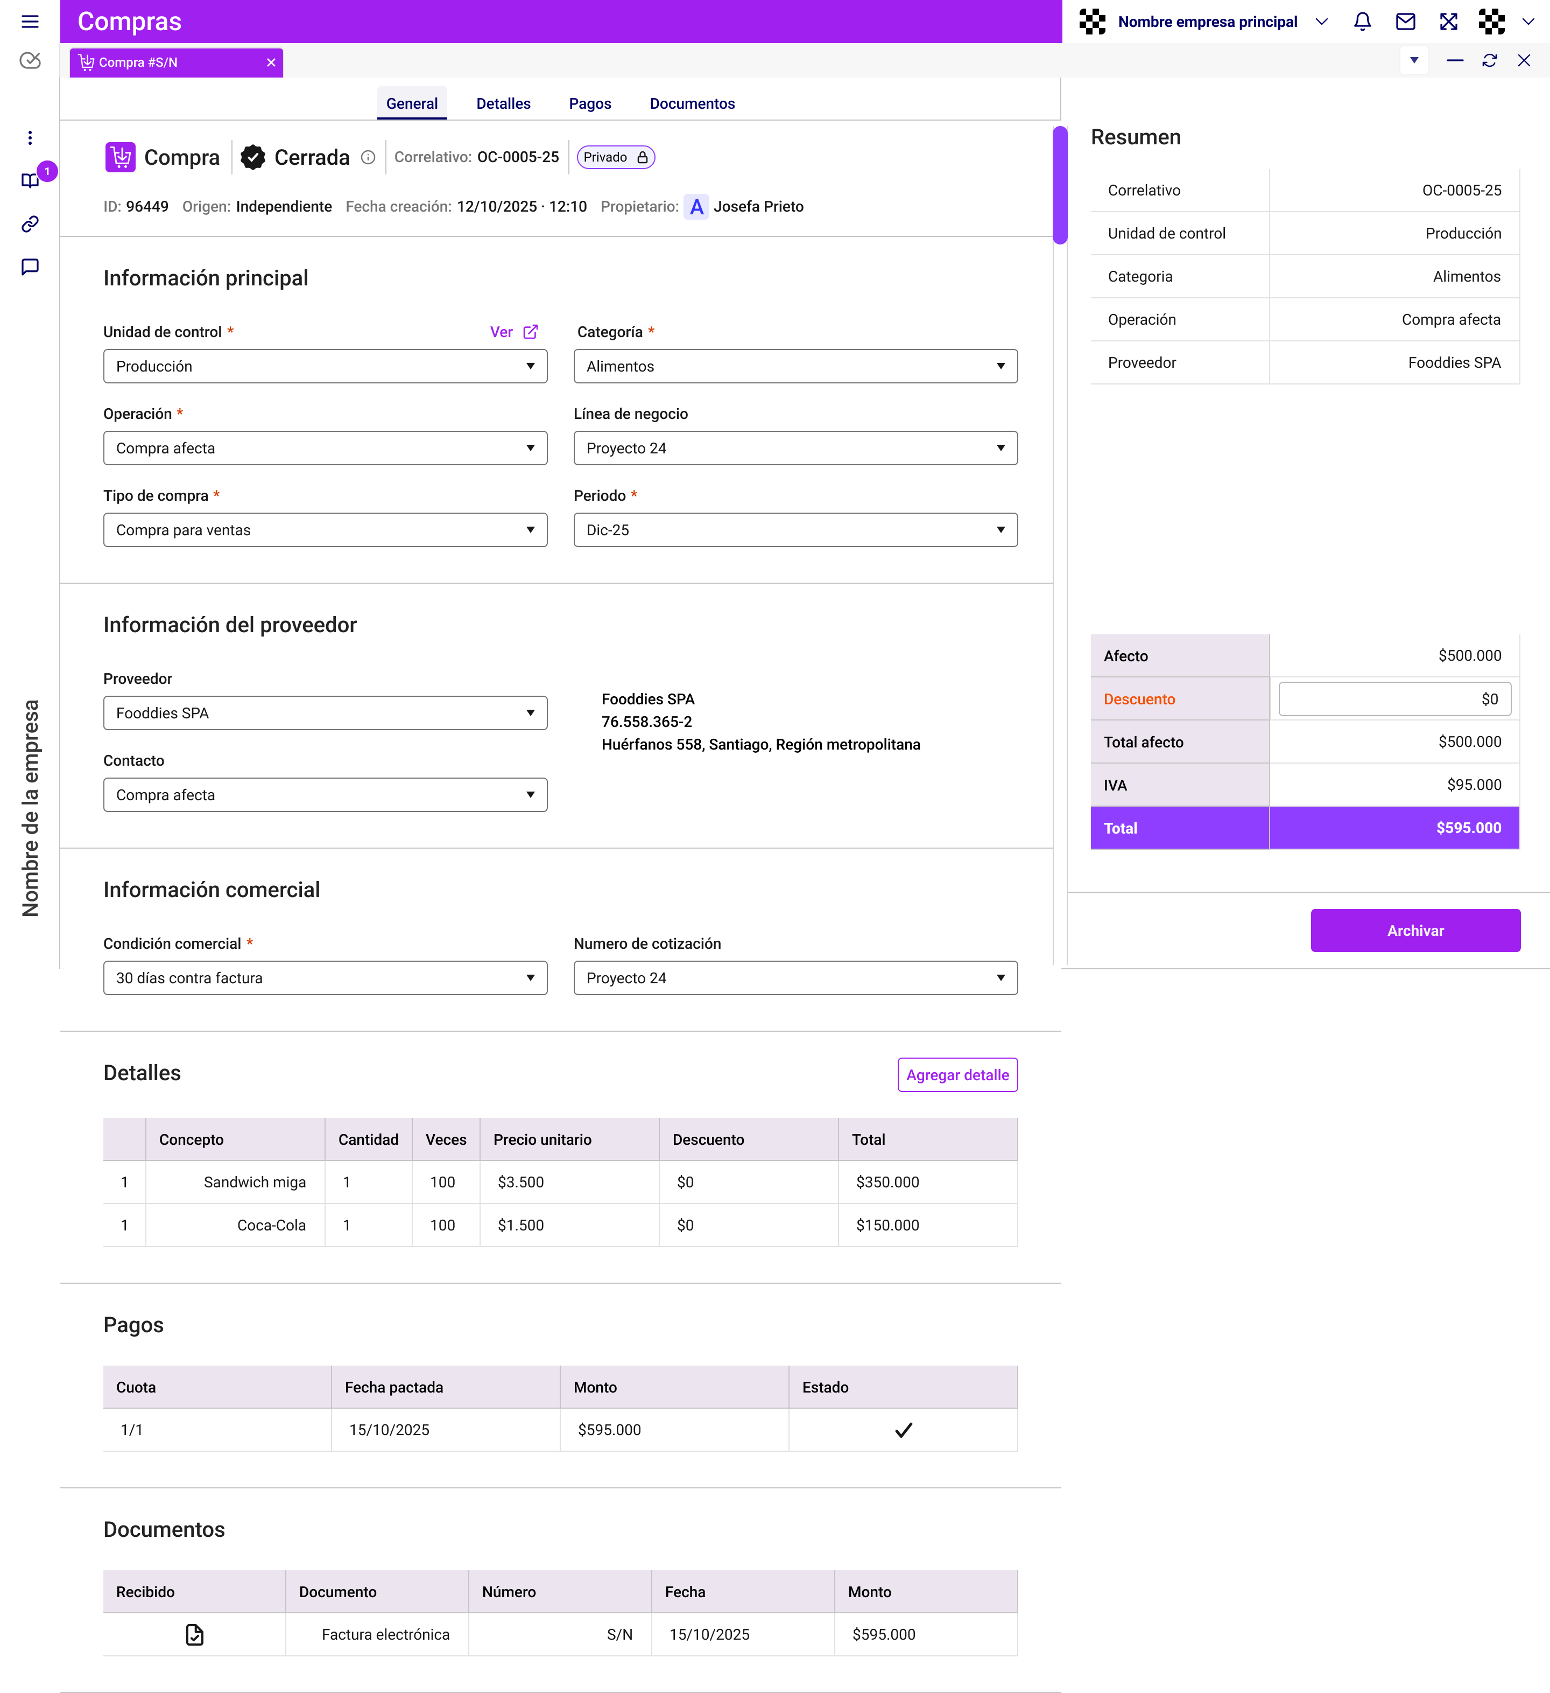Expand the Proveedor Fooddies SPA dropdown
The width and height of the screenshot is (1550, 1693).
326,713
